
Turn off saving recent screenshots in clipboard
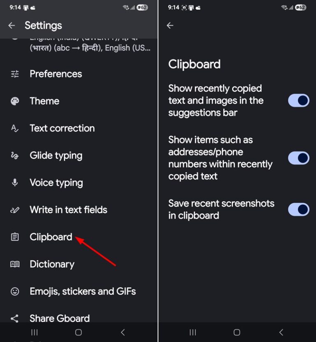coord(298,209)
